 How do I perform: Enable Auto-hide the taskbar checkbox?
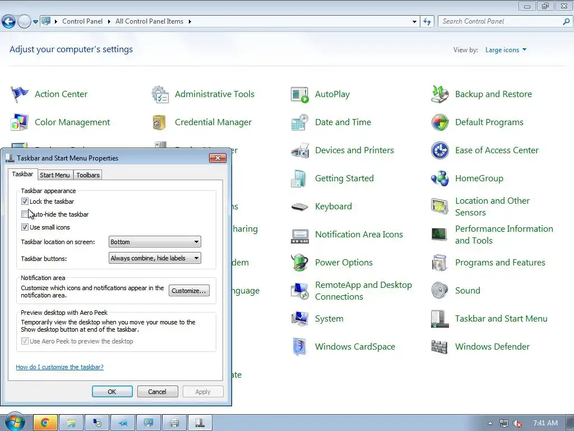25,214
